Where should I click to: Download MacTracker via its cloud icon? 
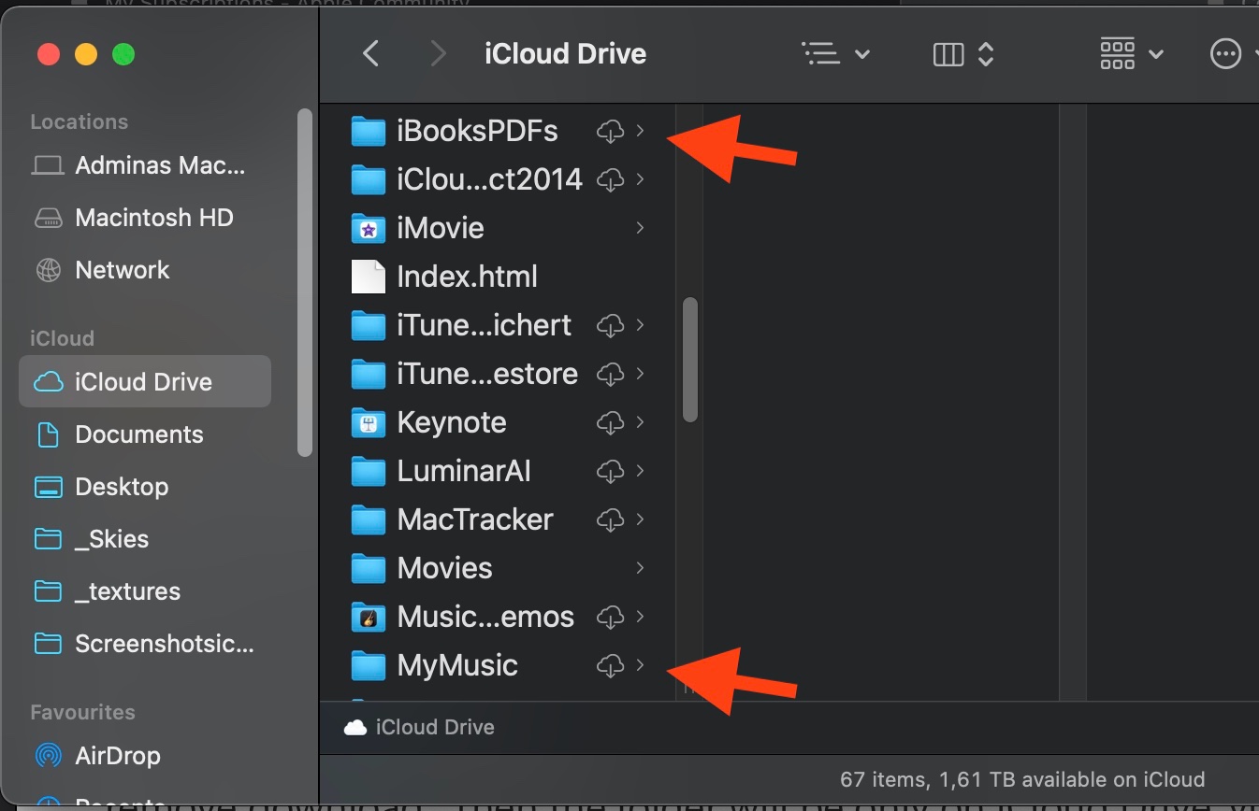point(611,520)
